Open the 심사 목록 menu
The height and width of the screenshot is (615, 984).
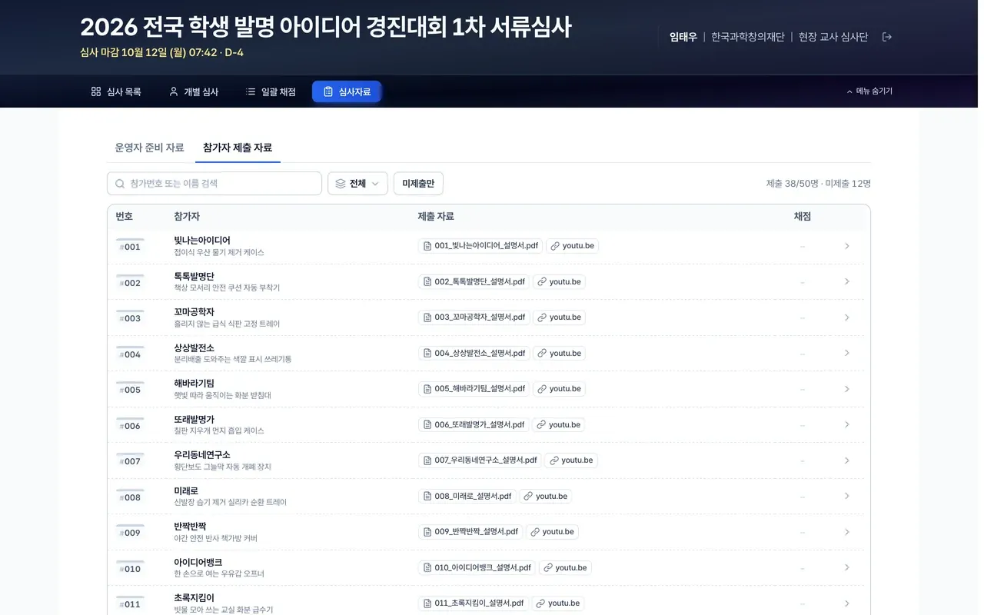tap(116, 91)
